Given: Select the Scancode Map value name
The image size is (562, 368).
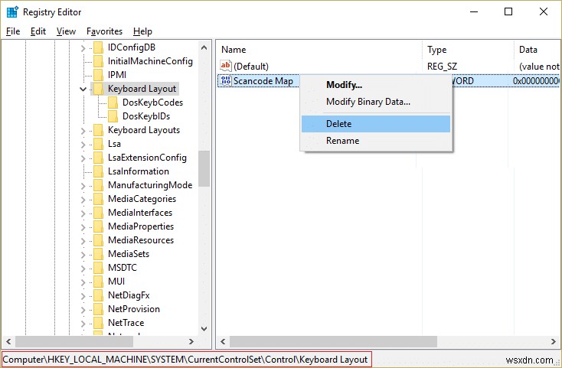Looking at the screenshot, I should point(263,81).
